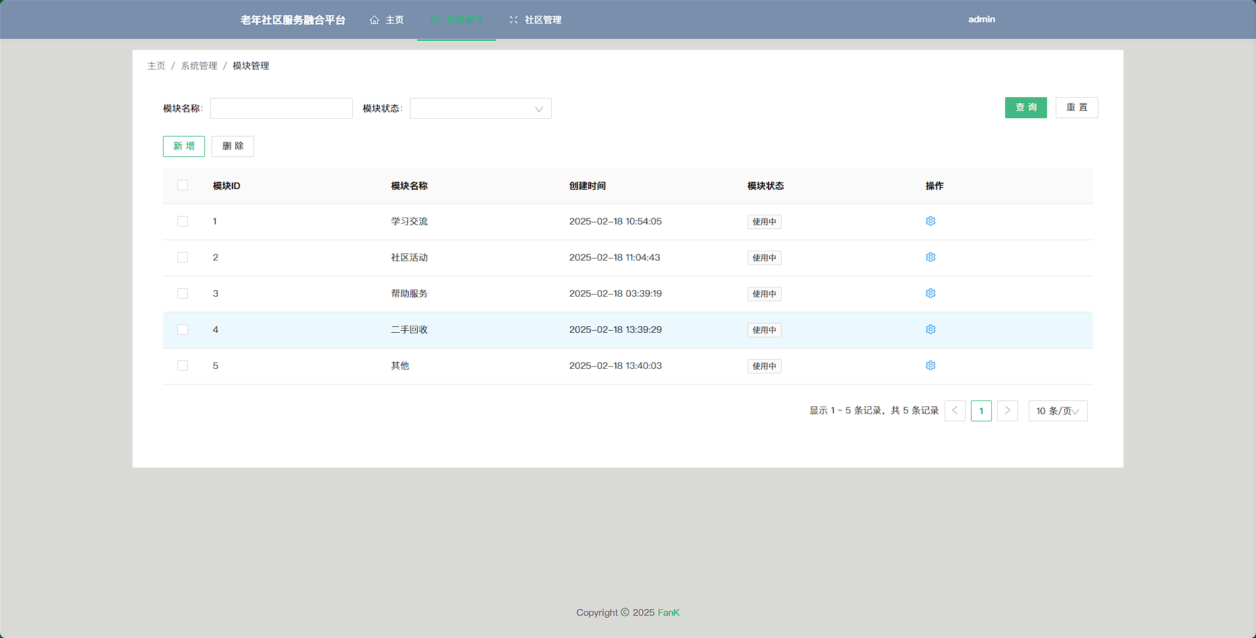Click the 模块管理 breadcrumb text
This screenshot has width=1256, height=638.
[x=251, y=66]
